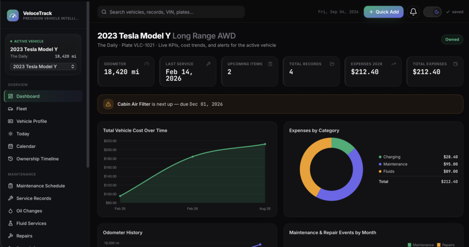Image resolution: width=469 pixels, height=247 pixels.
Task: Select Dashboard in the sidebar
Action: [x=44, y=96]
